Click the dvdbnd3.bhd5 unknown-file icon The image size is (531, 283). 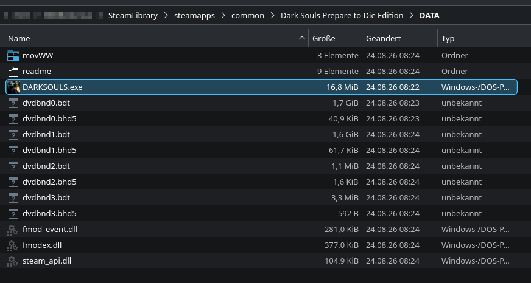point(13,213)
